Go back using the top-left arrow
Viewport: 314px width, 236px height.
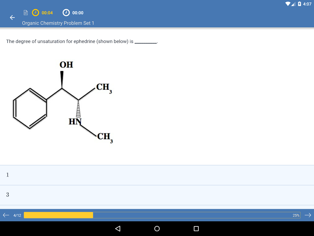[12, 17]
